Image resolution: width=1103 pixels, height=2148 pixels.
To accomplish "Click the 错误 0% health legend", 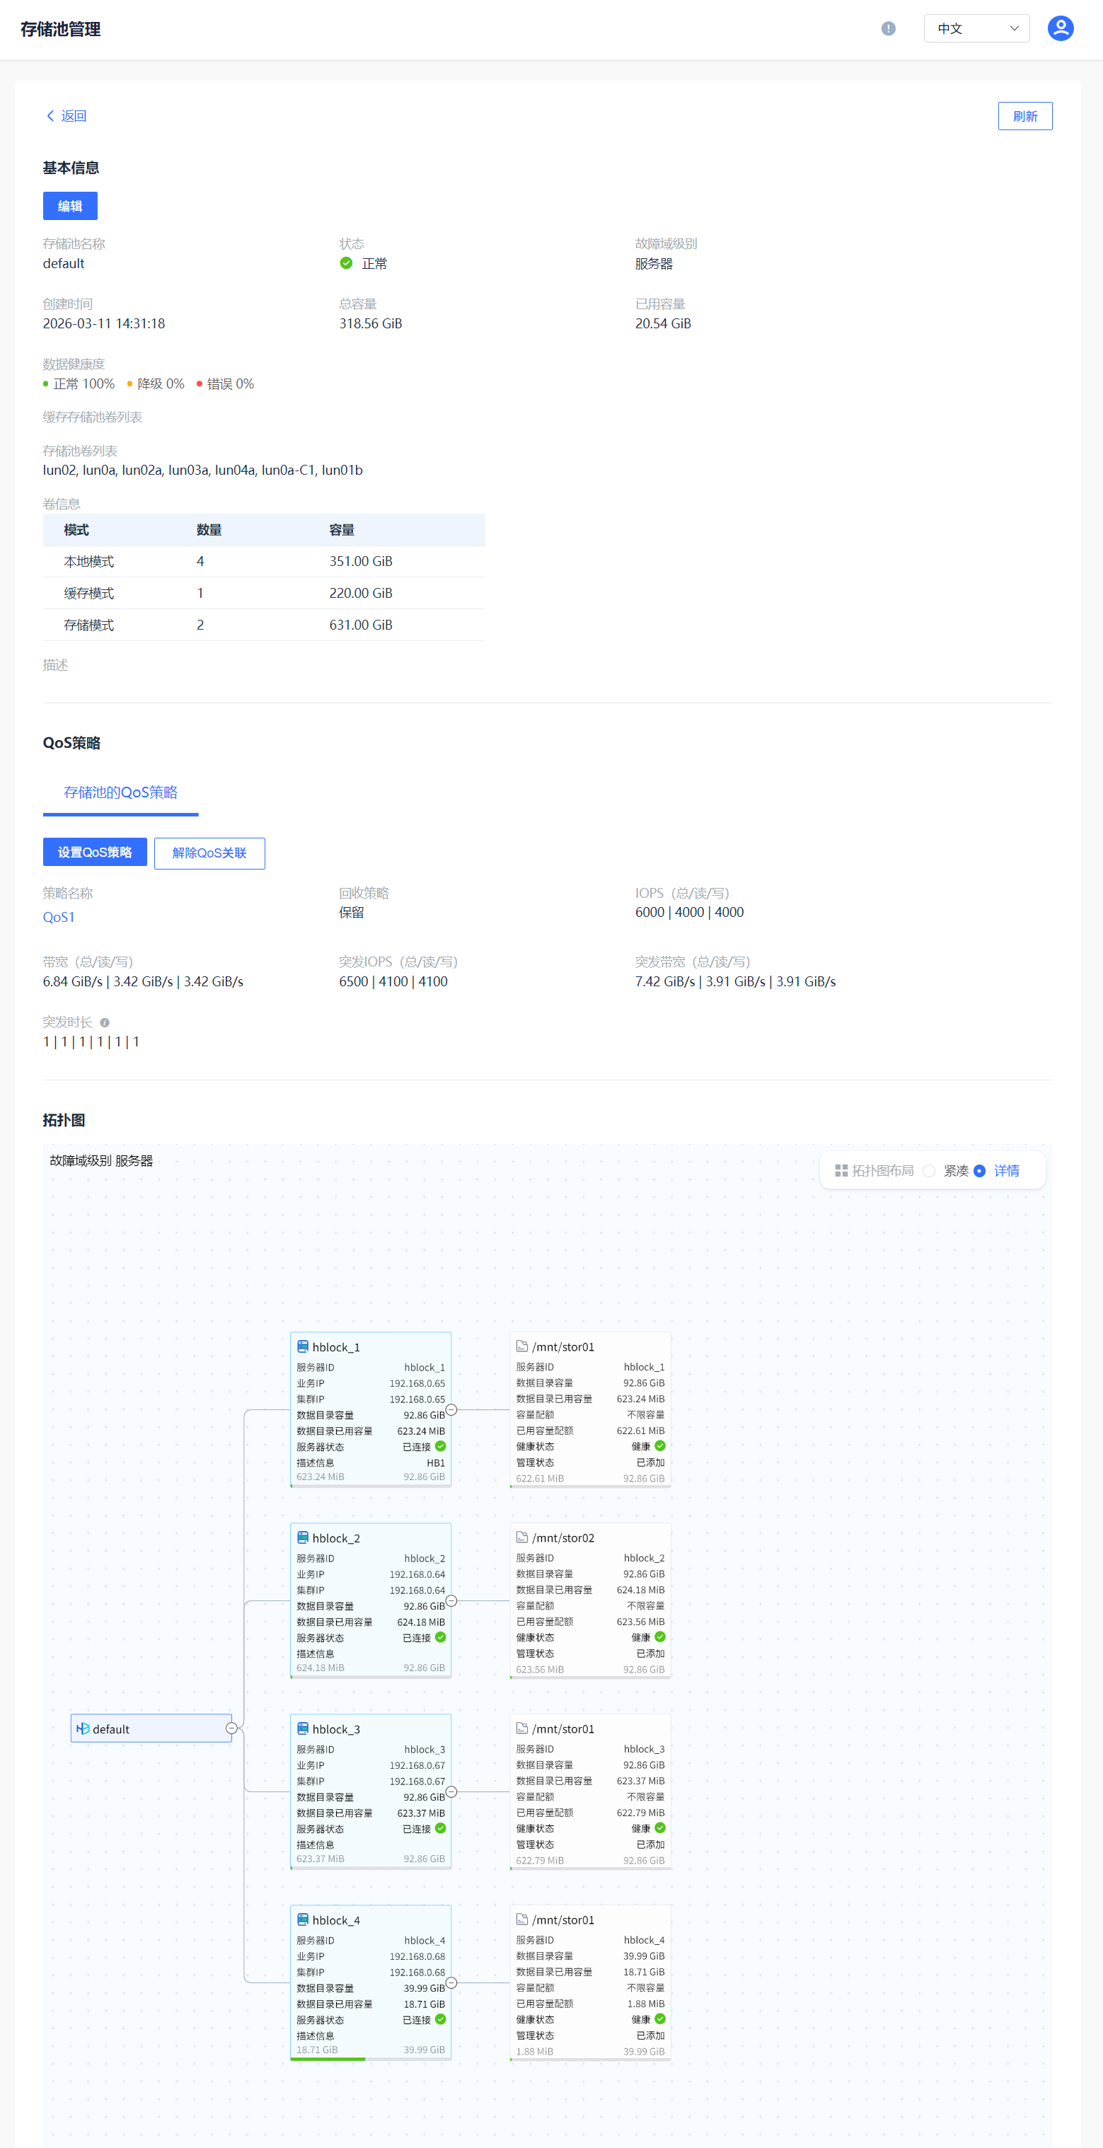I will tap(225, 383).
